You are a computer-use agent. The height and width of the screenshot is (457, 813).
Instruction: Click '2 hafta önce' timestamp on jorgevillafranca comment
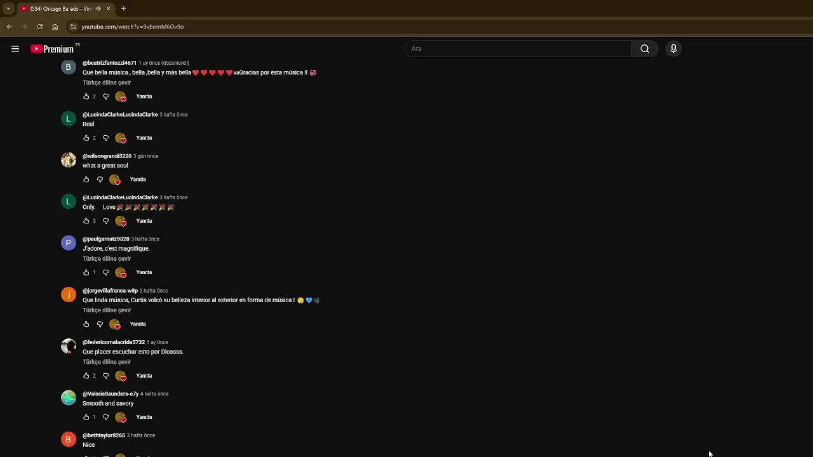coord(154,291)
